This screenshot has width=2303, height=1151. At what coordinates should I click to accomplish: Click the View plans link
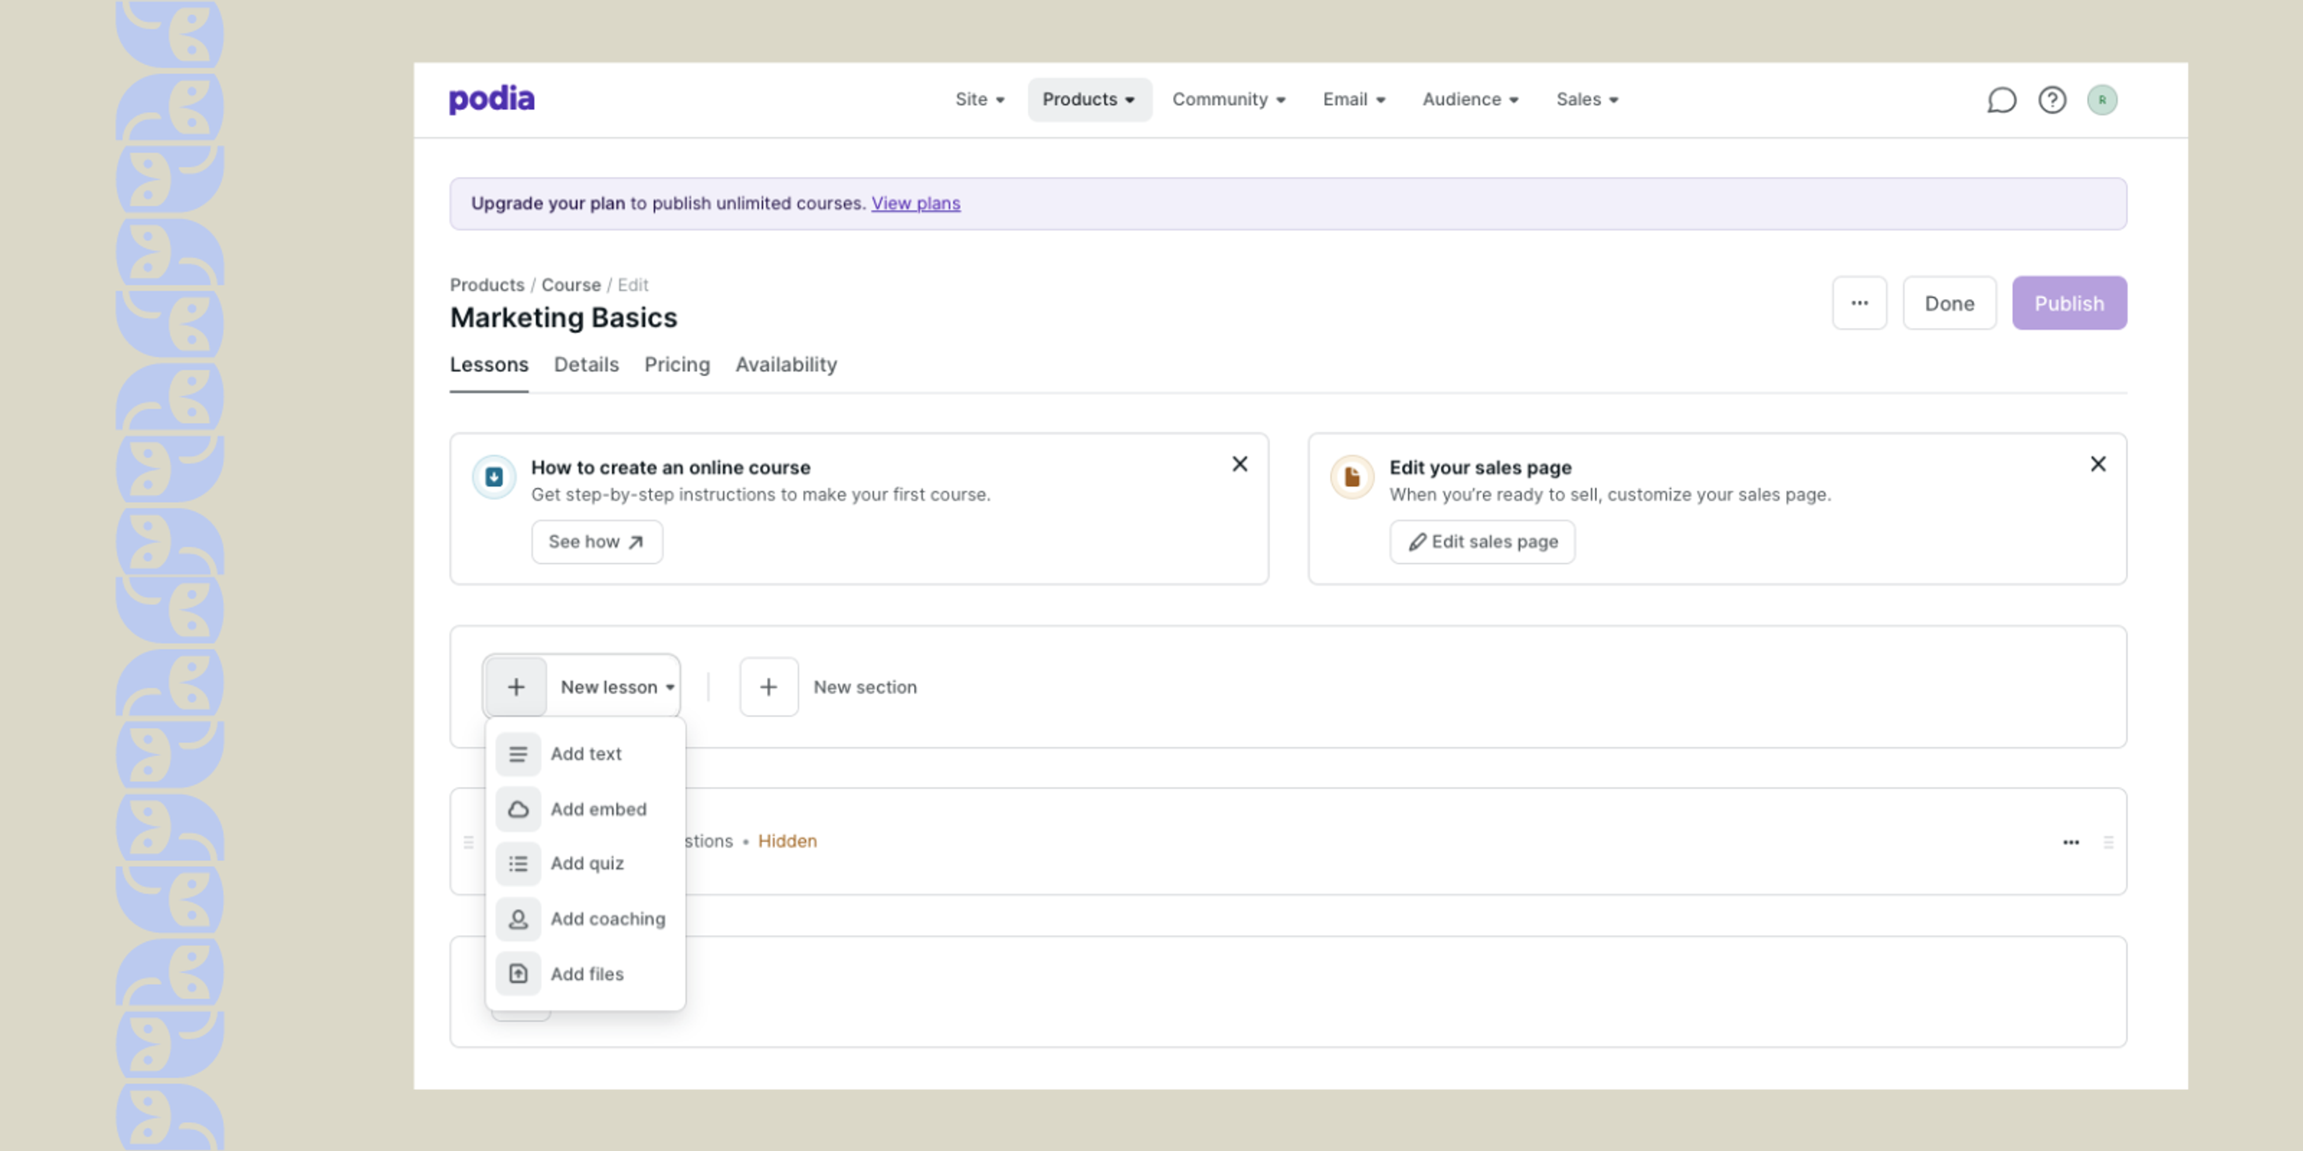pyautogui.click(x=915, y=204)
